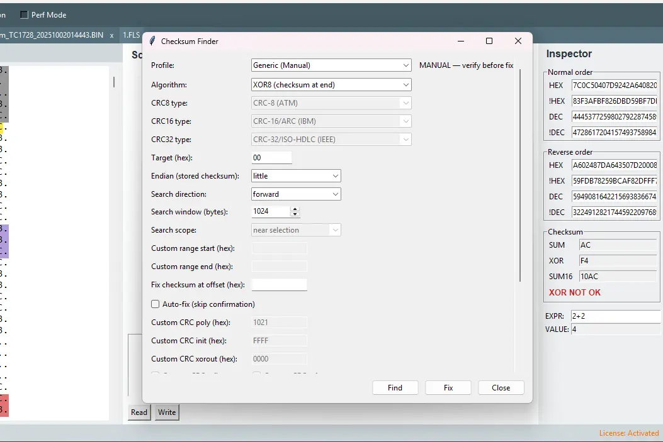Increase the Search window bytes value
This screenshot has height=442, width=663.
(x=295, y=209)
